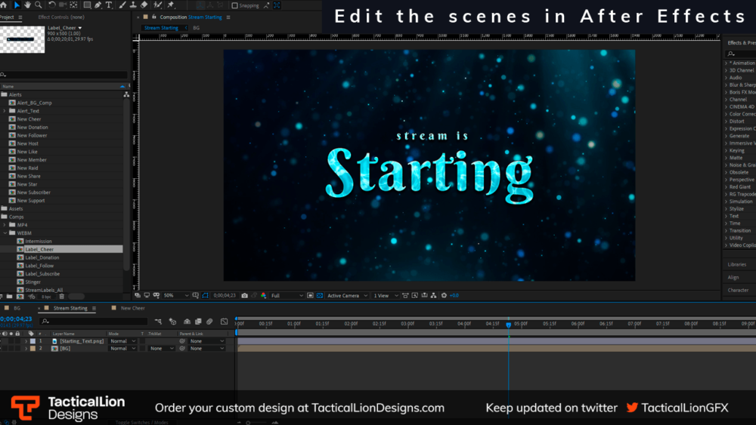Toggle lock for BG layer
Image resolution: width=756 pixels, height=425 pixels.
coord(18,349)
